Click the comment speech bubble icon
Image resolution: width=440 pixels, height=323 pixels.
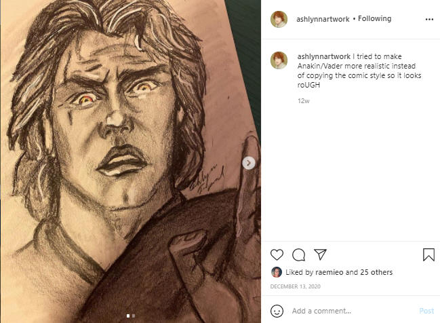tap(298, 254)
